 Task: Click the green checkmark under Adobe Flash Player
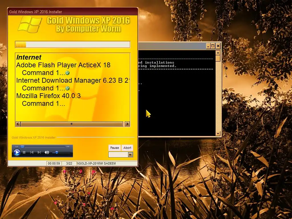point(68,73)
